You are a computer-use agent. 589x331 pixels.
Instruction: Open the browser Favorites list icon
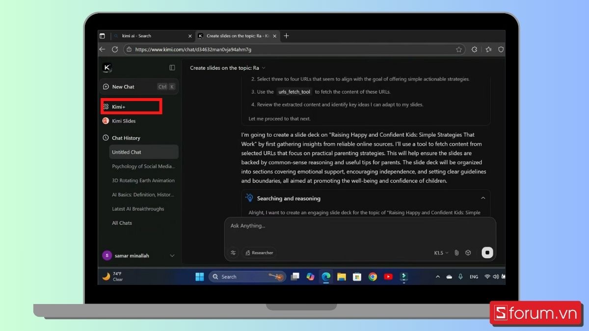[x=488, y=50]
